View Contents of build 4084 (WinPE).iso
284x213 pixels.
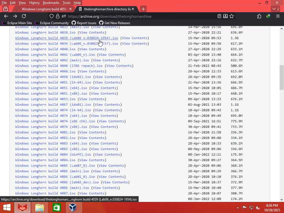[x=107, y=154]
